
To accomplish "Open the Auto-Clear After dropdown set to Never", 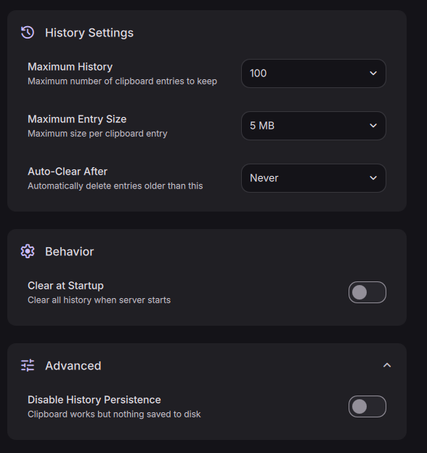I will 314,178.
